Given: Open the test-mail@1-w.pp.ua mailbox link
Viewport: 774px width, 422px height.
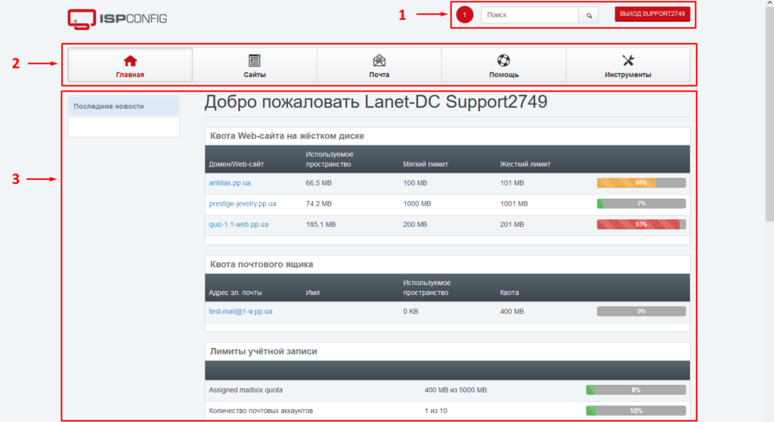Looking at the screenshot, I should [240, 312].
